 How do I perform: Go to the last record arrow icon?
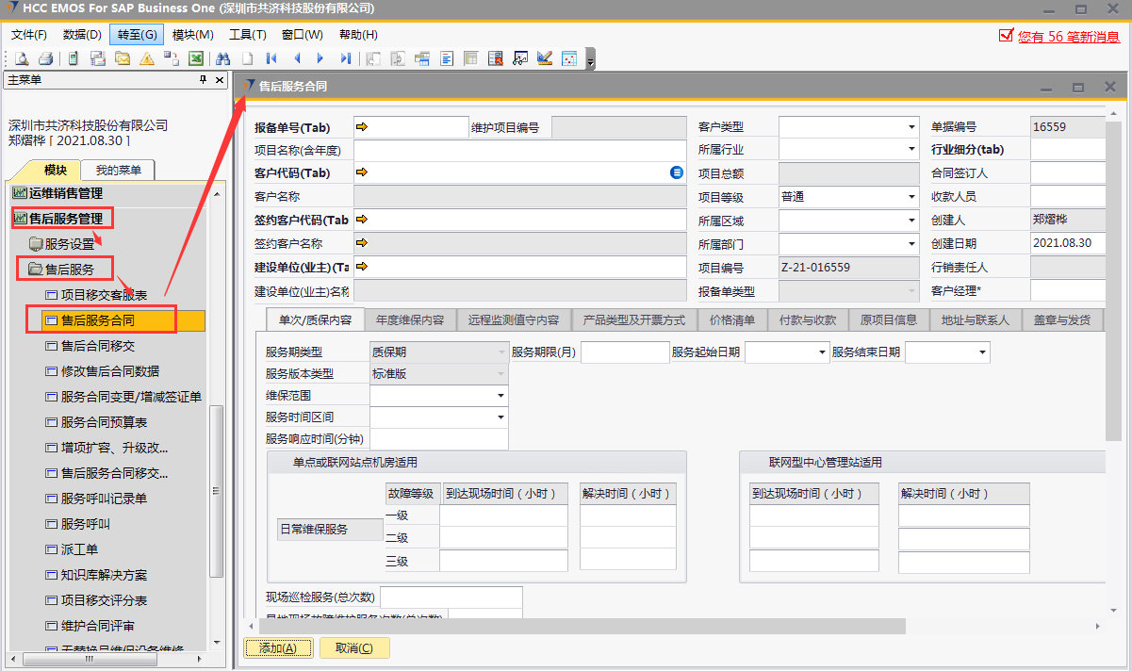pyautogui.click(x=345, y=58)
